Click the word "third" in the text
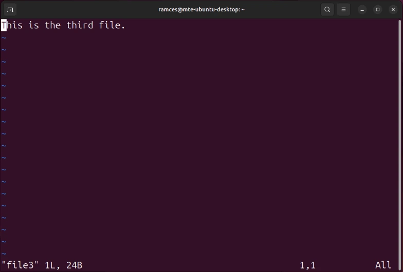Screen dimensions: 403x272 [x=80, y=25]
